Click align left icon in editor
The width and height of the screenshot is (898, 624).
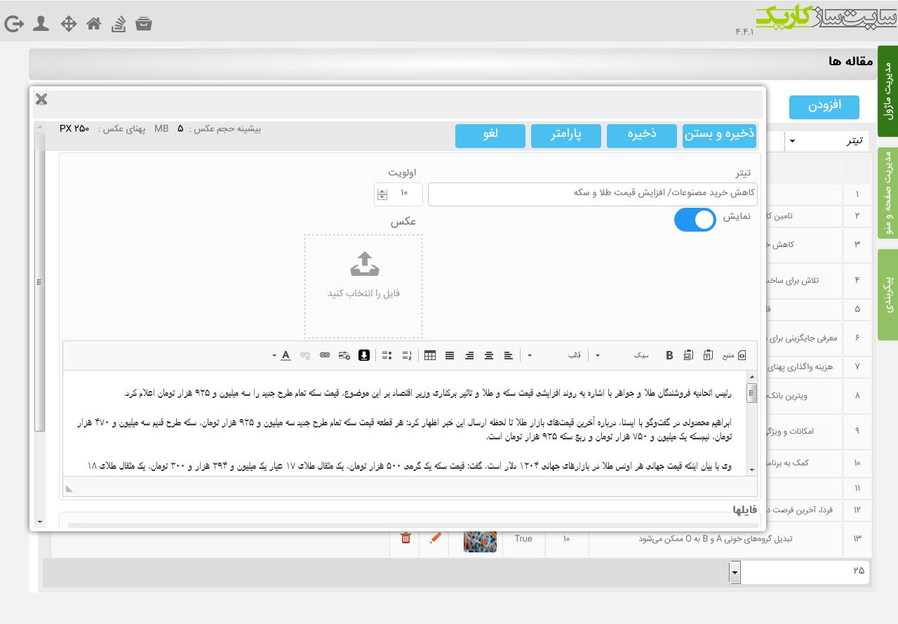tap(509, 355)
